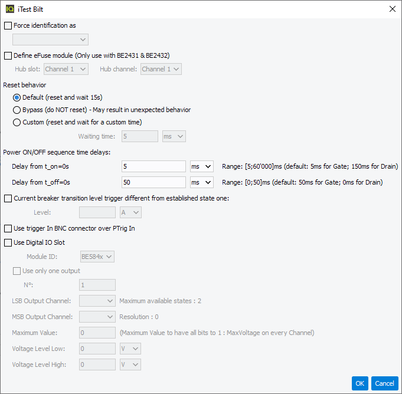
Task: Enable Force identification as checkbox
Action: pos(8,25)
